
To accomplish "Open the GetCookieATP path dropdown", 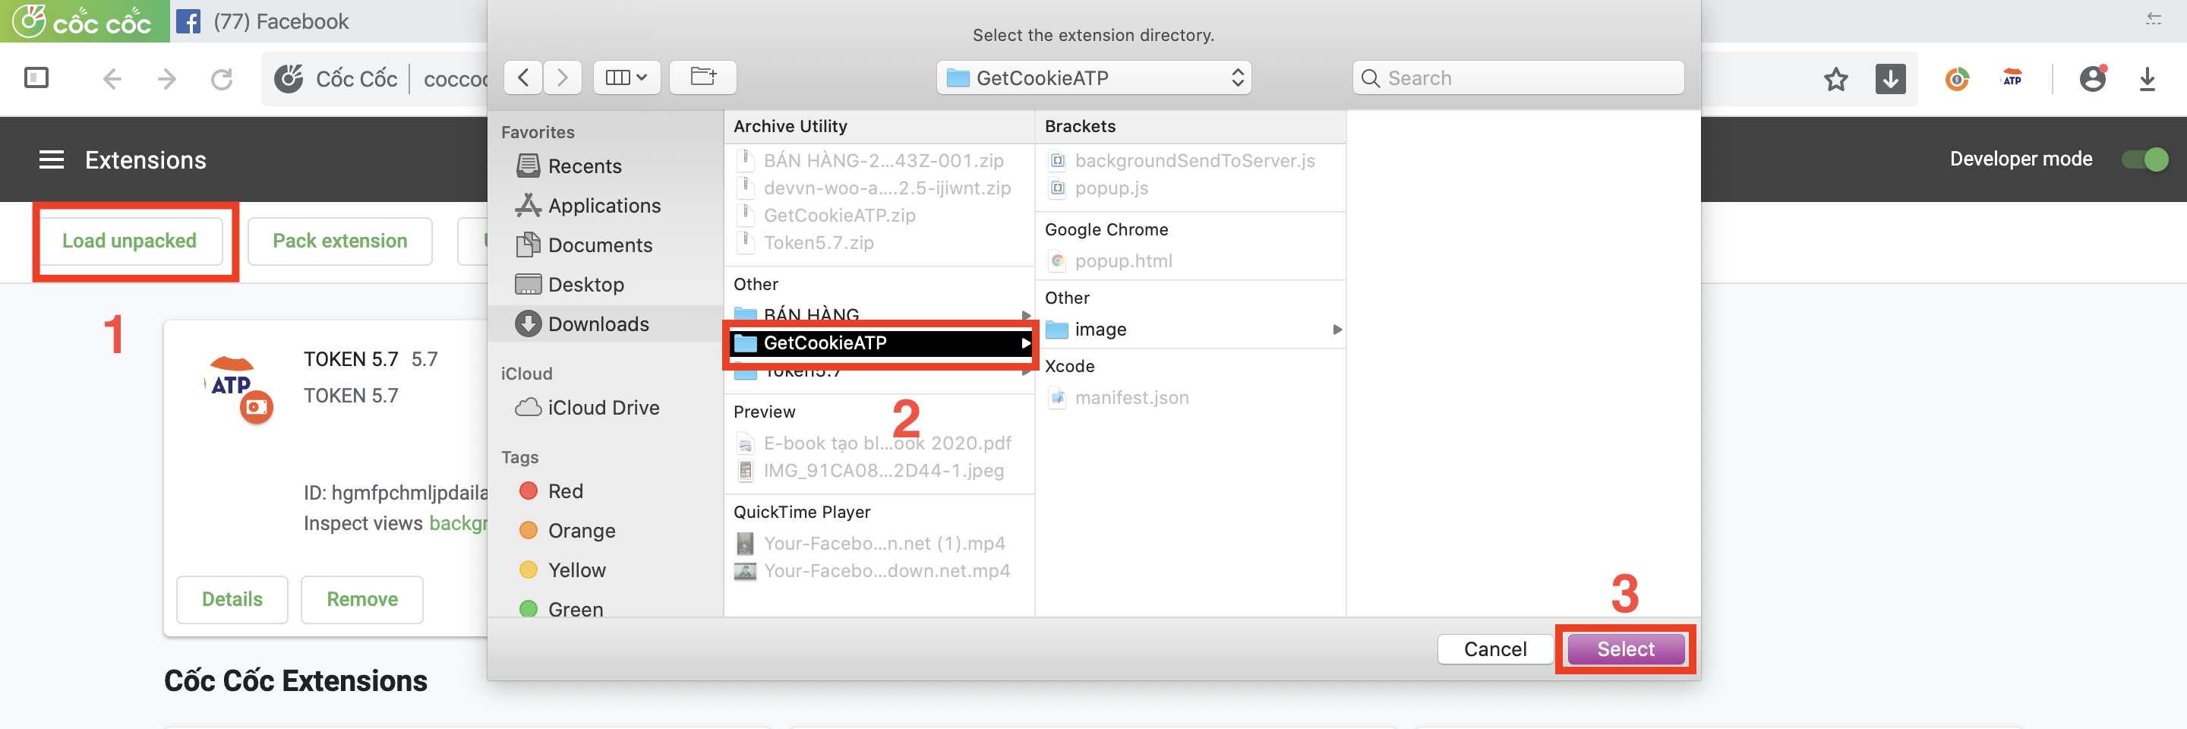I will [x=1093, y=78].
